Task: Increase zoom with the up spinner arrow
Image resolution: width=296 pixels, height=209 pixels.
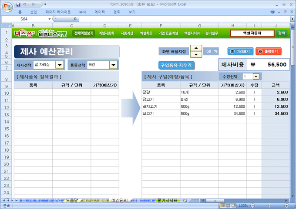Action: [x=196, y=48]
